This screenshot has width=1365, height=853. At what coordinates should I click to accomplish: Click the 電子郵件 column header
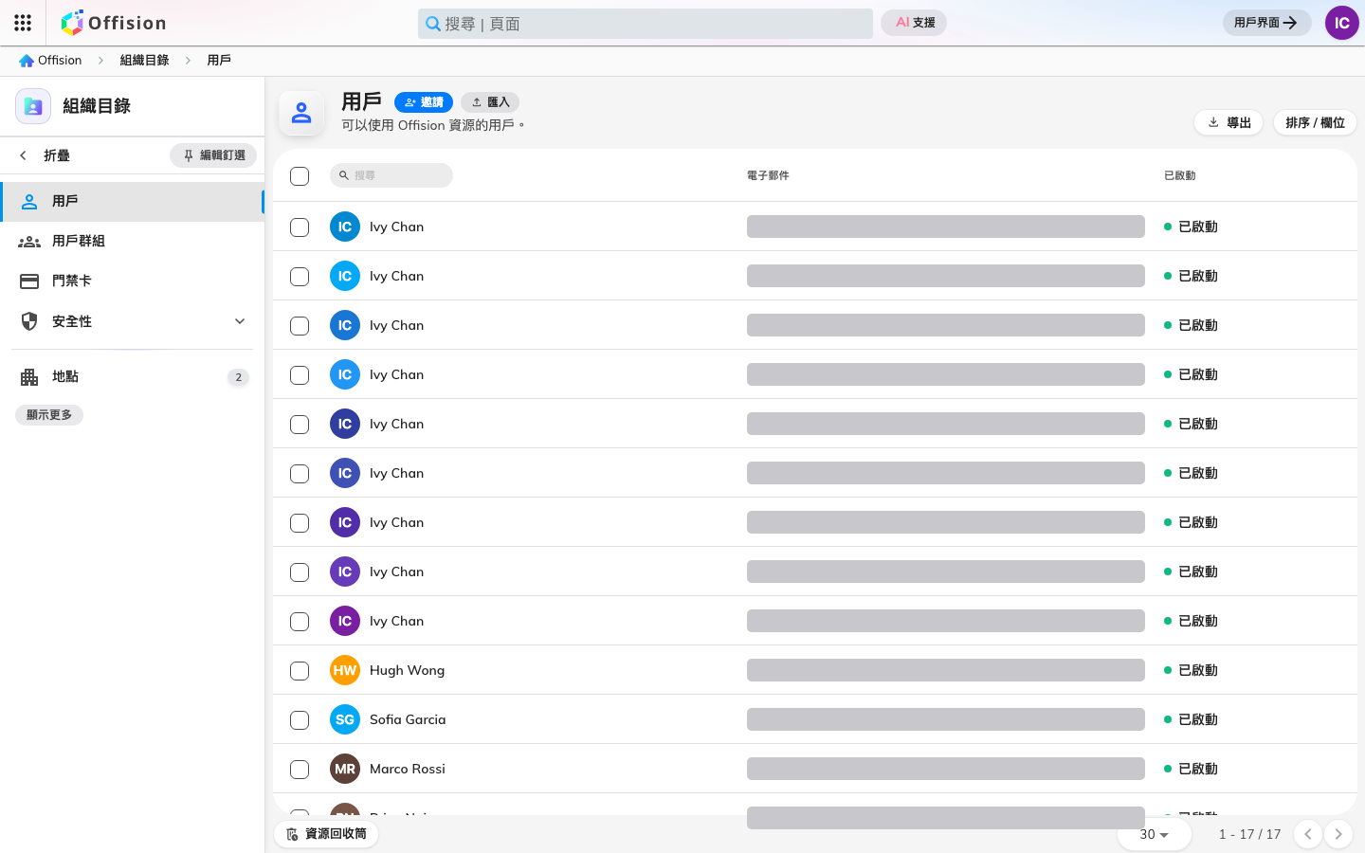click(768, 176)
